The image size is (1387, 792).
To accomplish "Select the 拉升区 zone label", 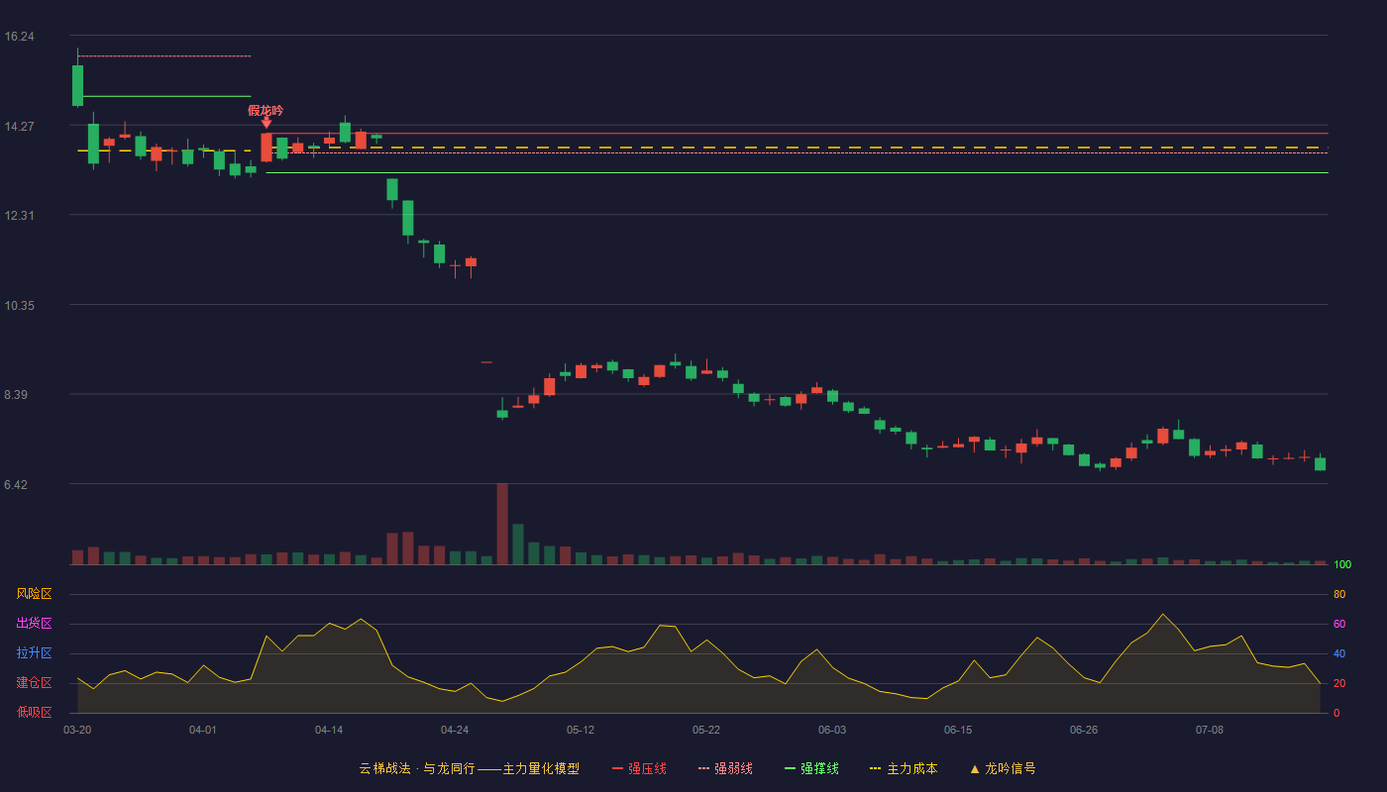I will (34, 653).
